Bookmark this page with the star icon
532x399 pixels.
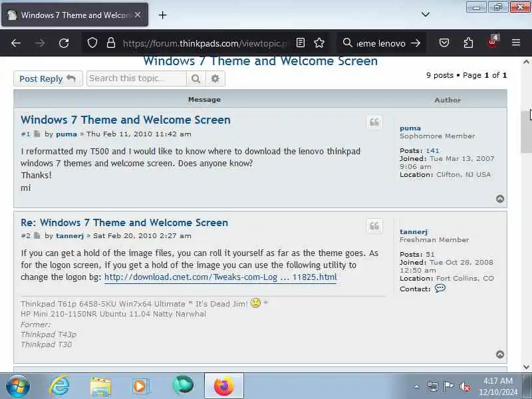(x=319, y=43)
